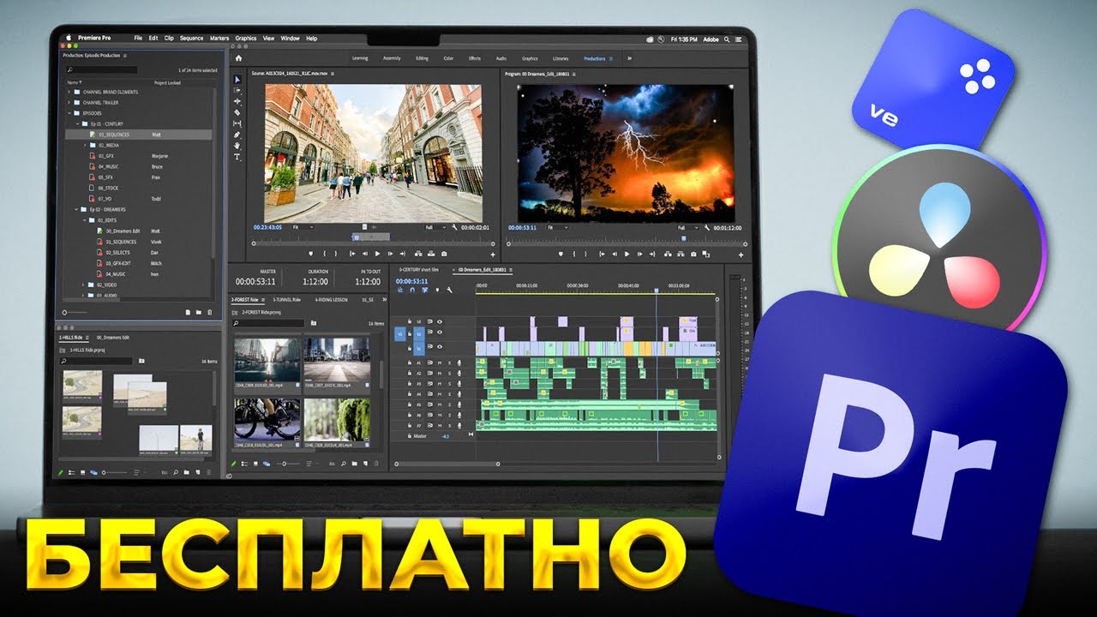1097x617 pixels.
Task: Collapse Ep 02 - DREAMERS folder
Action: [76, 209]
